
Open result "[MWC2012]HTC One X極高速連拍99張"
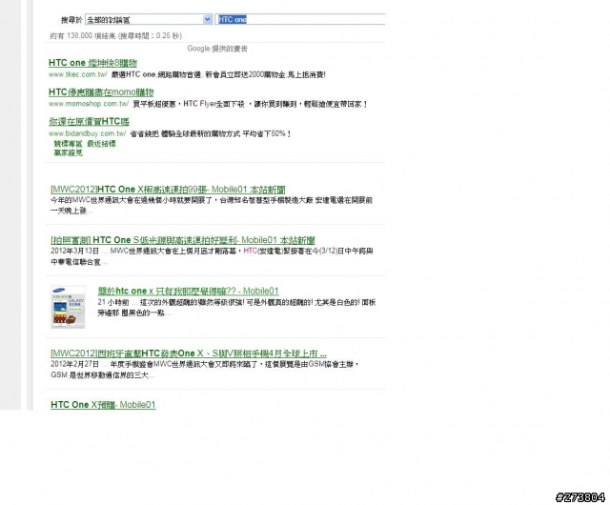point(168,190)
